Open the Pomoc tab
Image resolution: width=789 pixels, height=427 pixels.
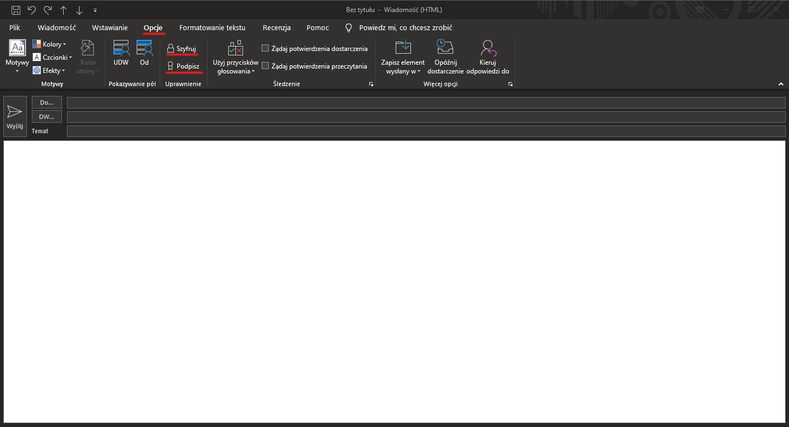(318, 27)
